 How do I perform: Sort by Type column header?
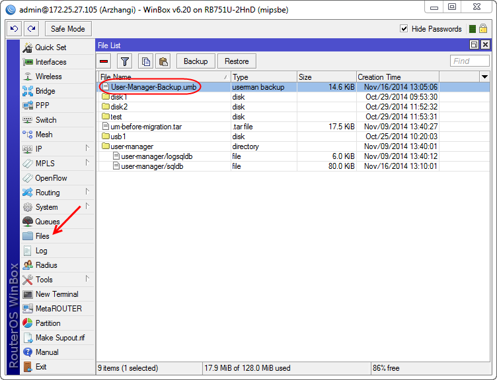264,77
